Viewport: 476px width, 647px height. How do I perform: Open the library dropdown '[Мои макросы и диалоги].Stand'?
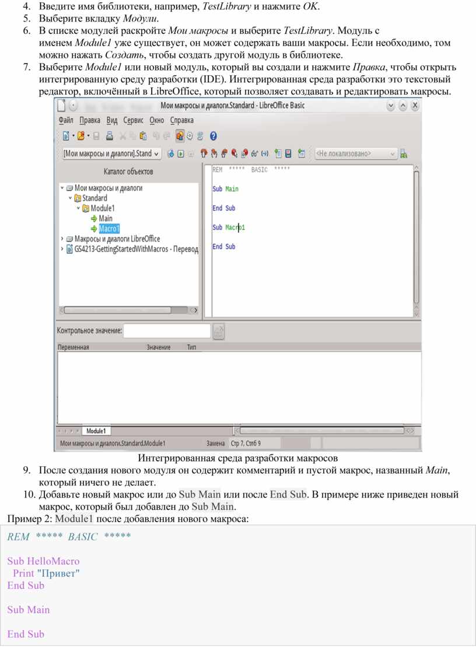click(111, 153)
